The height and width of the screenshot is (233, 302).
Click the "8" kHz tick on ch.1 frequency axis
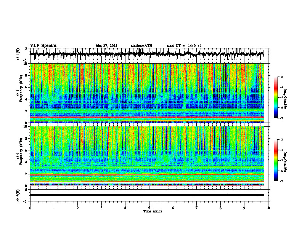[x=27, y=75]
